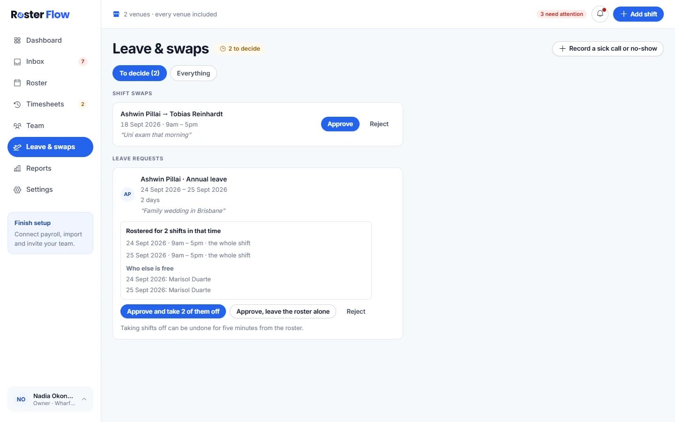Reject the Ashwin to Tobias swap

tap(379, 124)
